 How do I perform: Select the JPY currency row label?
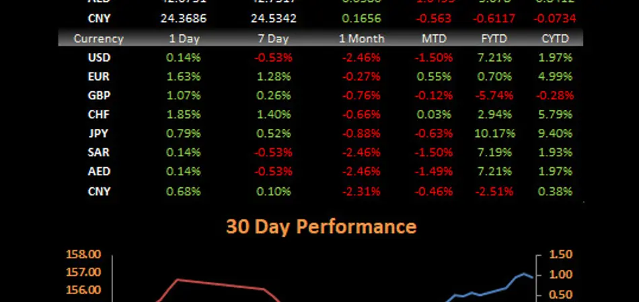99,134
